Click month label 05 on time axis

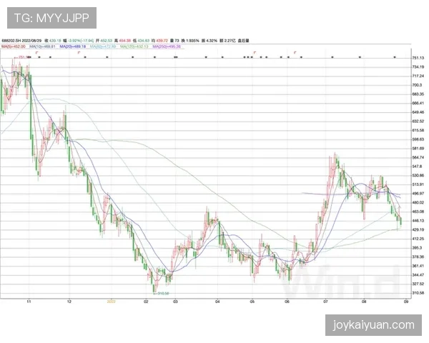(x=252, y=302)
